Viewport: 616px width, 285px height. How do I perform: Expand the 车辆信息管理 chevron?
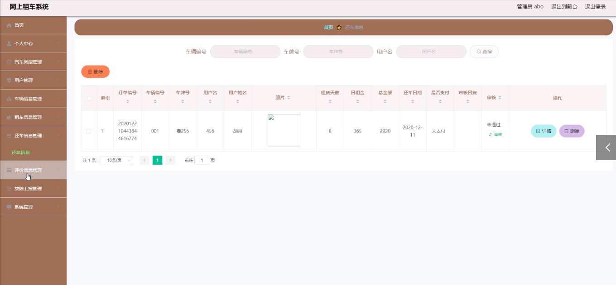click(x=58, y=99)
